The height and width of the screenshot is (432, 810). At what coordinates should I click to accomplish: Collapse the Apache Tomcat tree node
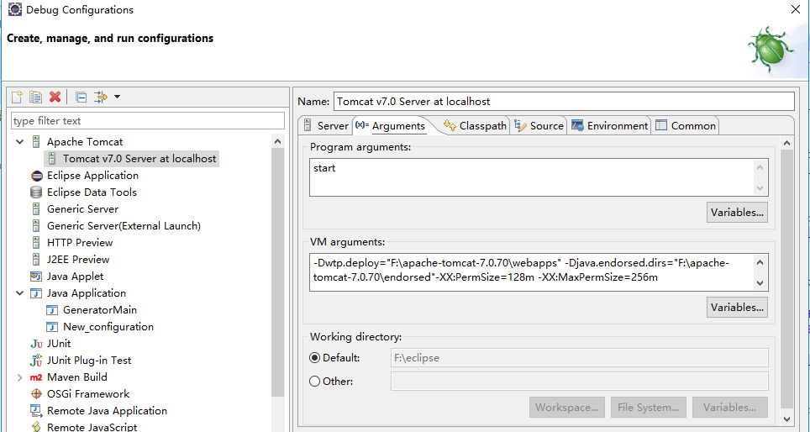(x=19, y=142)
